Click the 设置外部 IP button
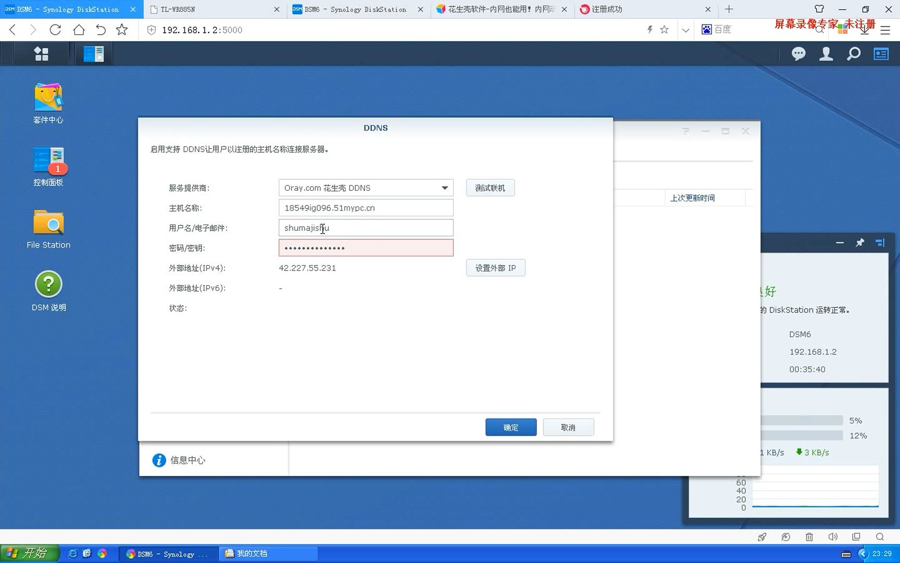 tap(495, 268)
